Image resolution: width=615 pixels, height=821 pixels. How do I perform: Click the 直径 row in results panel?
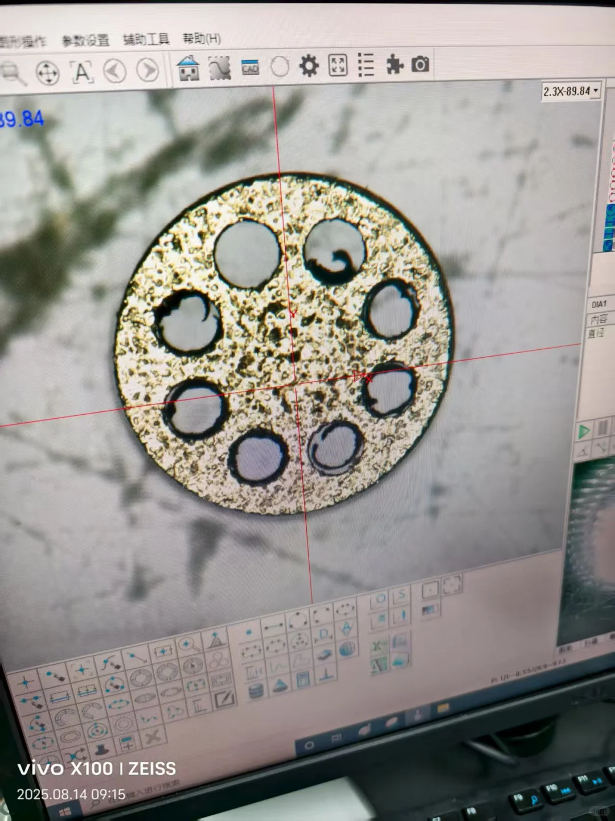[597, 332]
